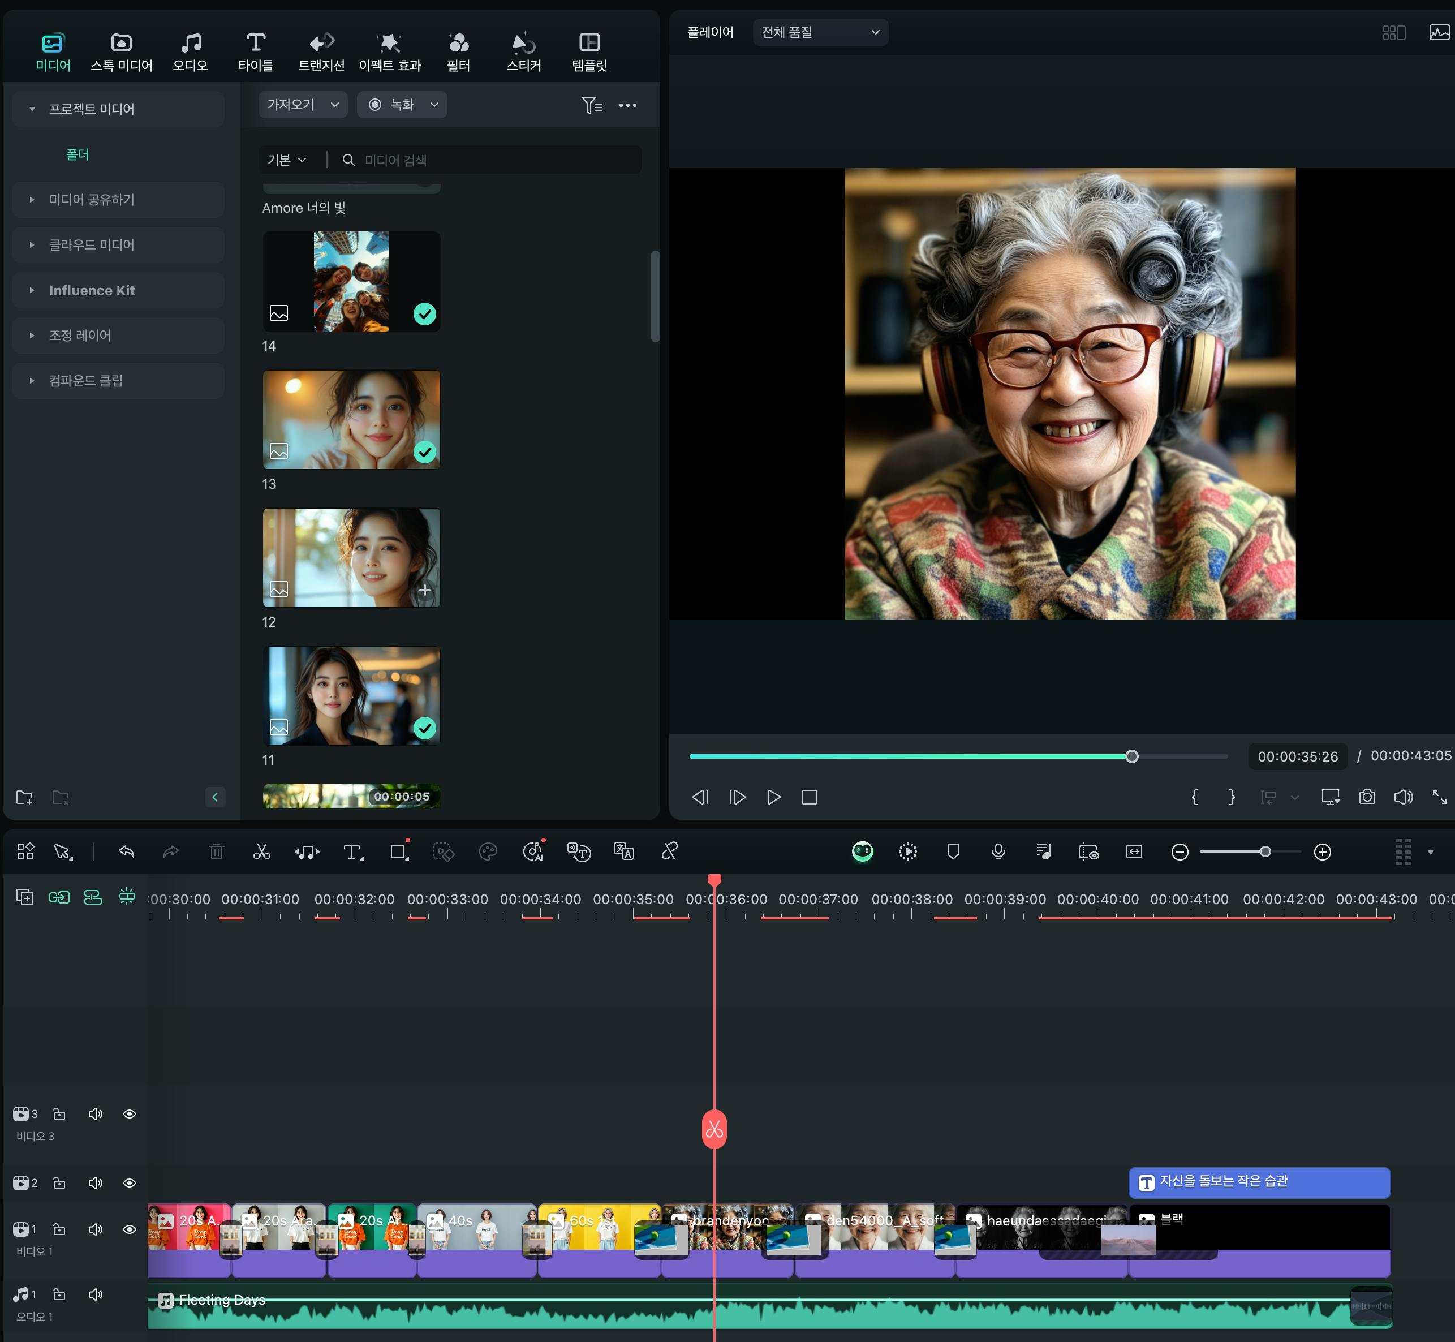Viewport: 1455px width, 1342px height.
Task: Toggle the lock on the Video 2 track
Action: pyautogui.click(x=59, y=1183)
